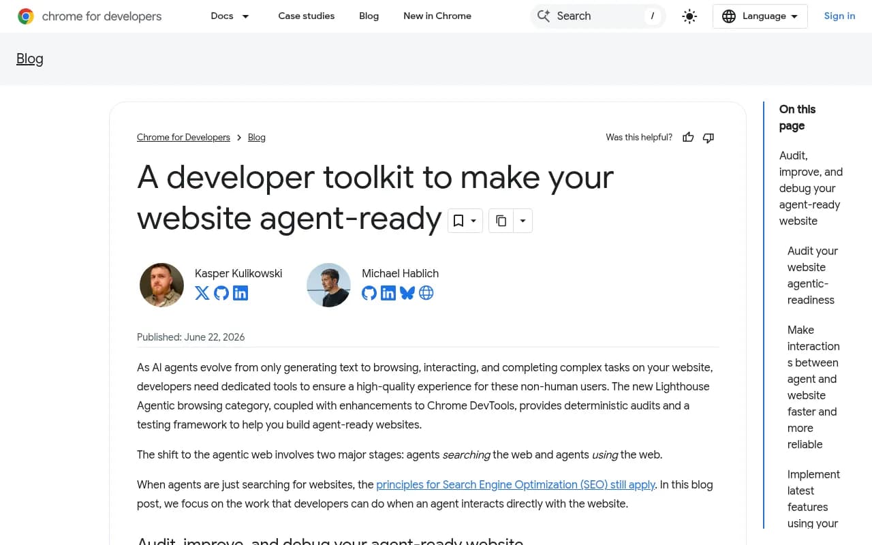This screenshot has width=872, height=545.
Task: Jump to "Audit, improve, and debug" in the sidebar
Action: pyautogui.click(x=811, y=188)
